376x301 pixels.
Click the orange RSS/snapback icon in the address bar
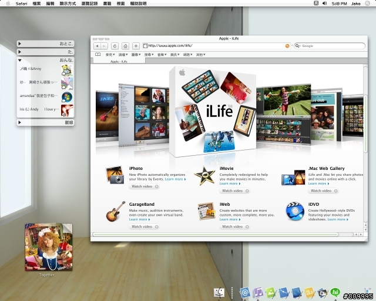(287, 46)
